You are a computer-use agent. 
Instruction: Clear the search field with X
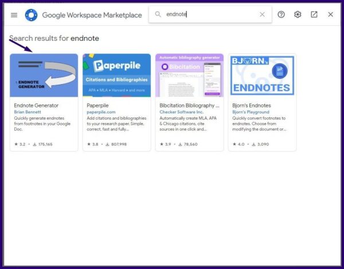262,14
